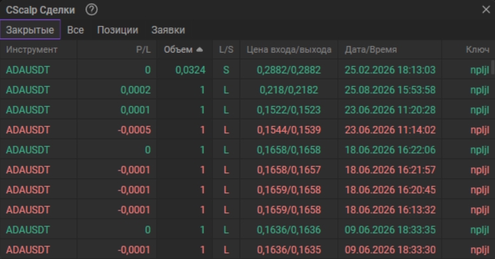
Task: Click the loss value -0,0005
Action: [x=134, y=130]
